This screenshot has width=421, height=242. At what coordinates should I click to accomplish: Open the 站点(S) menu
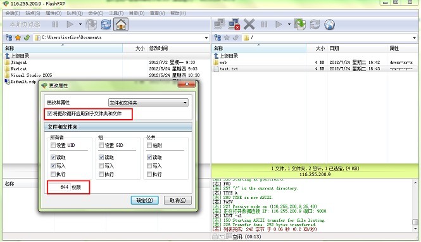coord(33,13)
